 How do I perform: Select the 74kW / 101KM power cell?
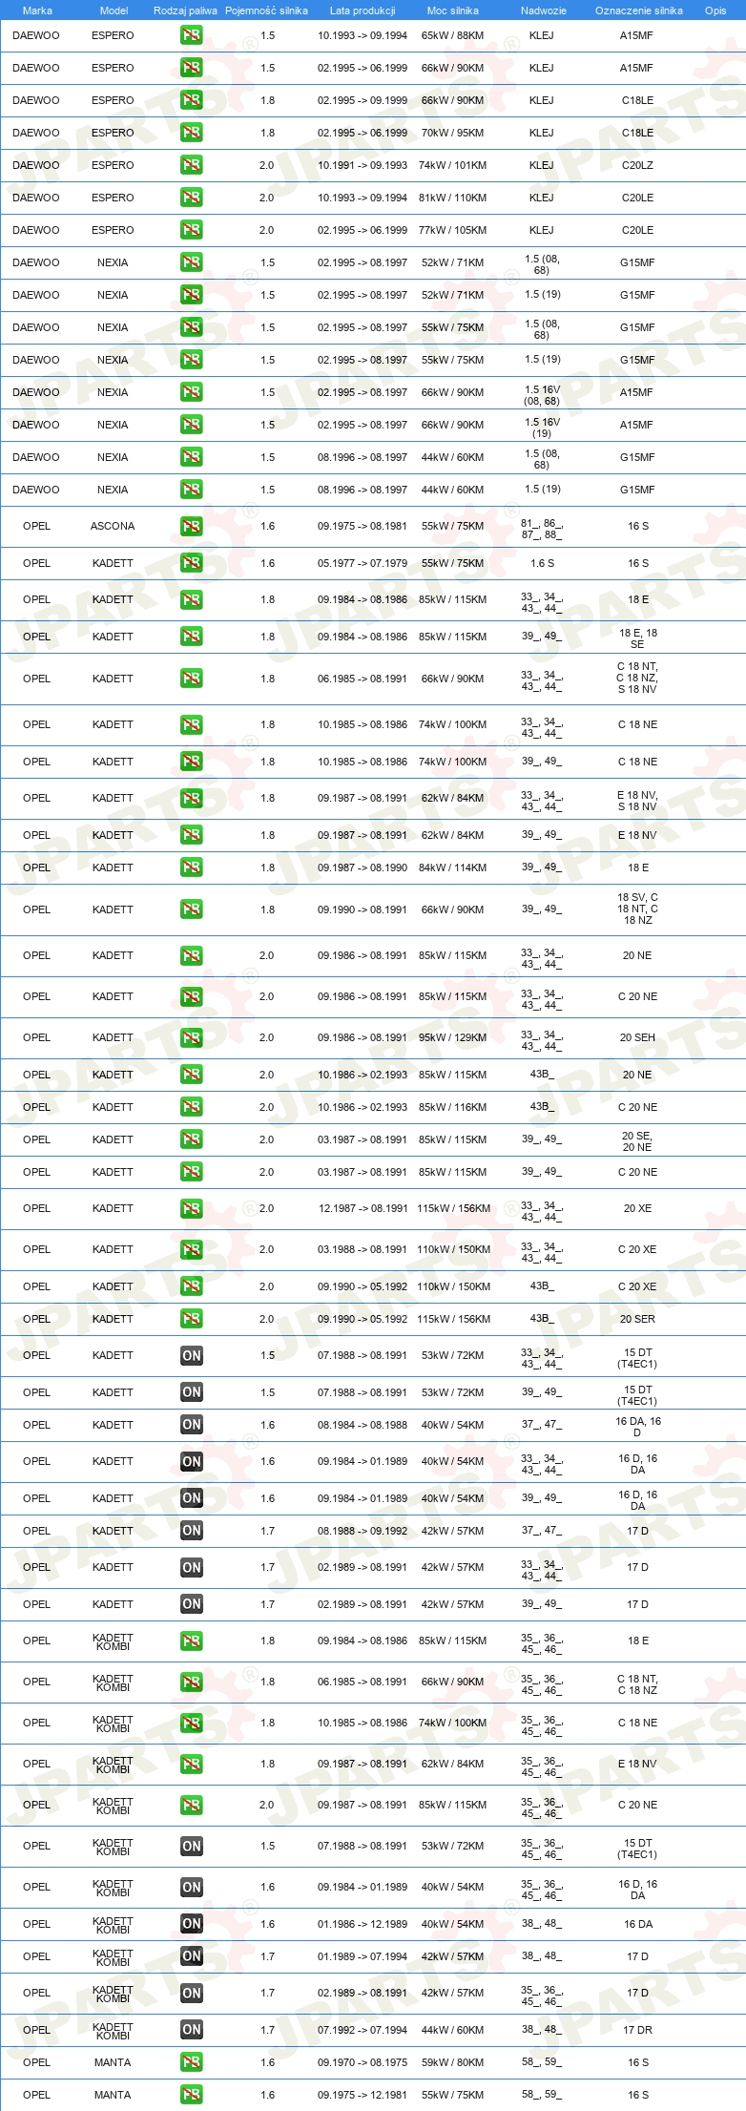pos(452,165)
